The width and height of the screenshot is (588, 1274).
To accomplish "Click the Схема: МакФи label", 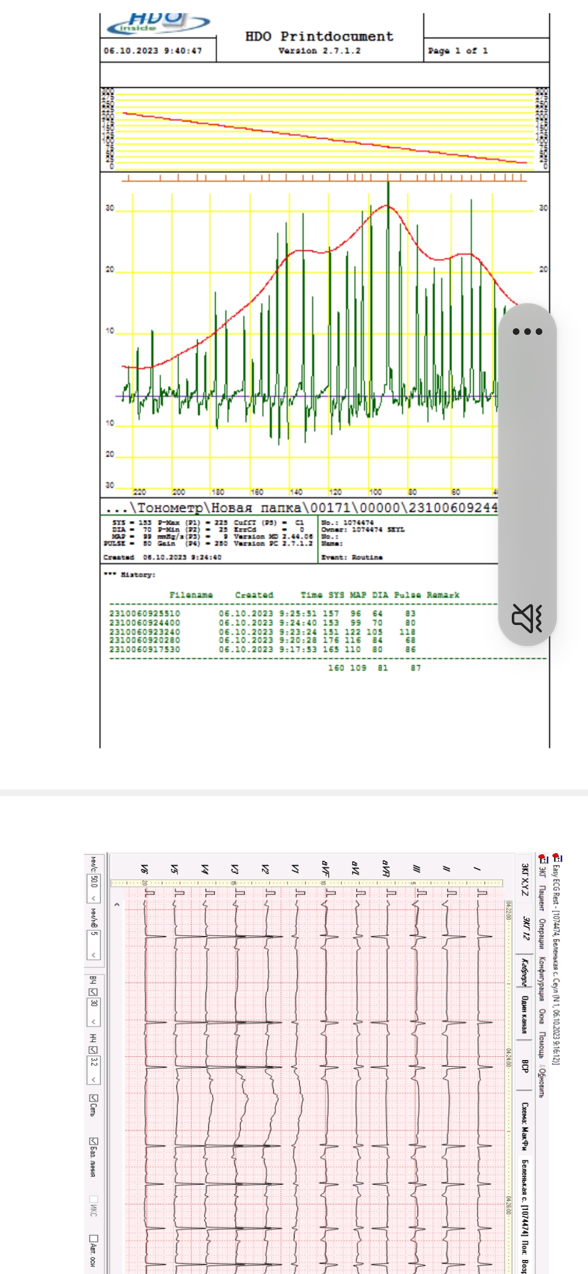I will pyautogui.click(x=525, y=1127).
